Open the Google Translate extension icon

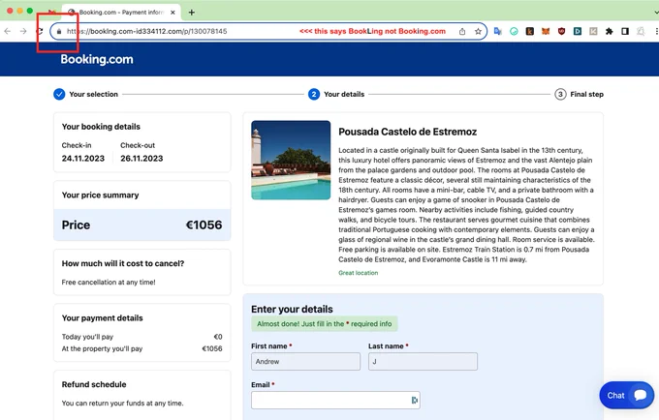coord(498,31)
